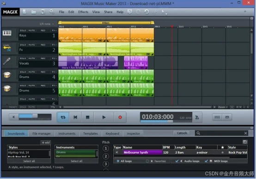Toggle the metronome icon
Screen dimensions: 256x179
[x=197, y=117]
